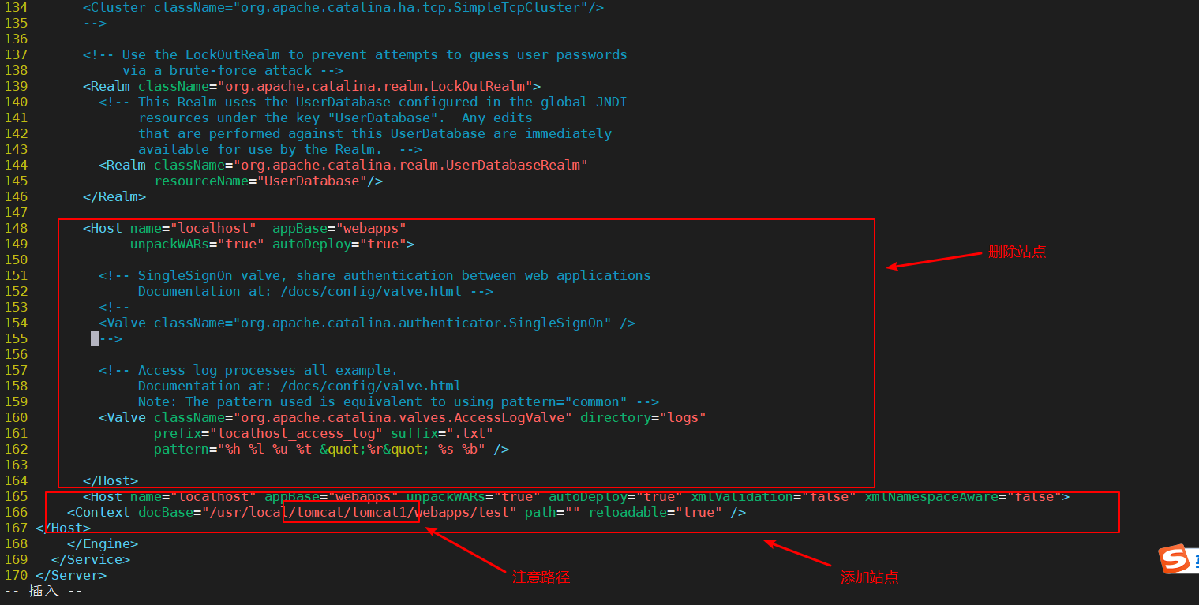Click the insert mode status text at bottom
The height and width of the screenshot is (605, 1199).
pos(43,591)
